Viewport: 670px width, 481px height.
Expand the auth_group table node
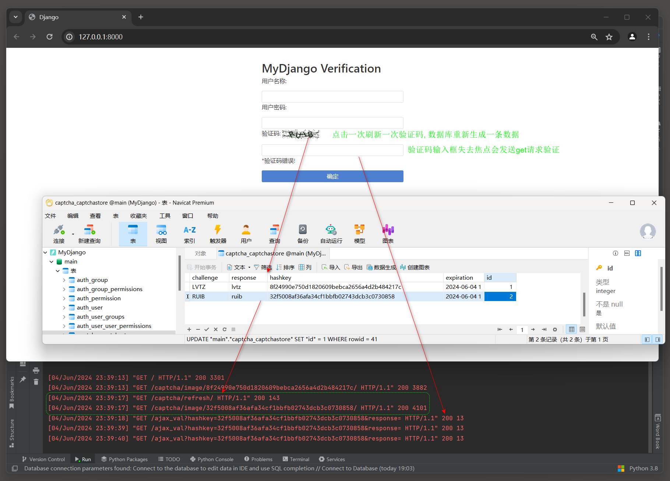click(64, 280)
